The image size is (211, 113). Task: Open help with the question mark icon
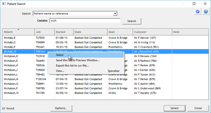[x=206, y=12]
